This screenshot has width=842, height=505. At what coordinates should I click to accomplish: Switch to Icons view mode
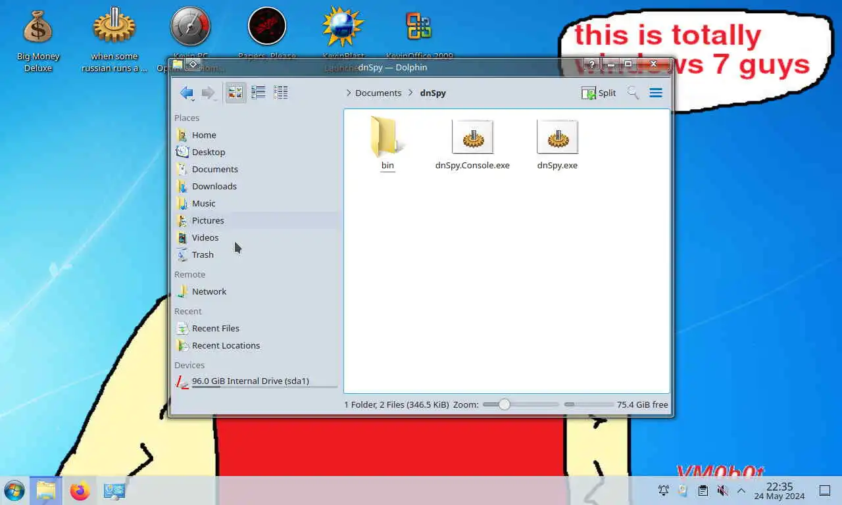(235, 93)
